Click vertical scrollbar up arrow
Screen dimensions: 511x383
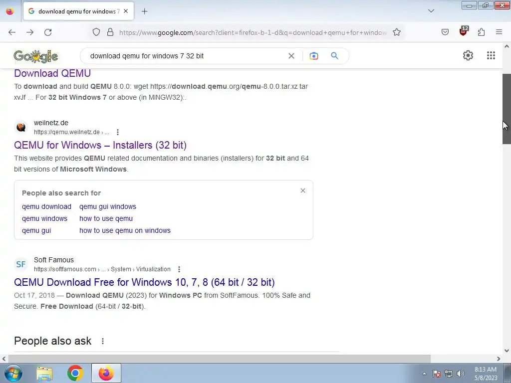pyautogui.click(x=507, y=46)
